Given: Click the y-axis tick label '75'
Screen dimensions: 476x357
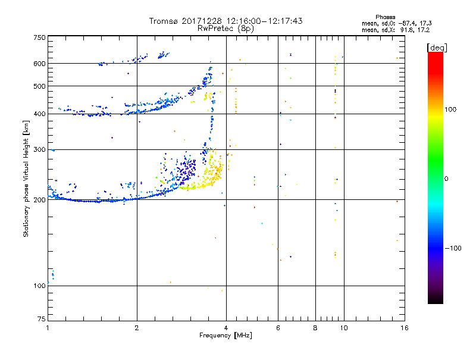Looking at the screenshot, I should (x=42, y=319).
